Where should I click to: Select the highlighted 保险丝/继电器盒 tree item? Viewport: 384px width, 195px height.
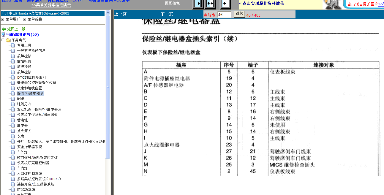click(x=30, y=93)
